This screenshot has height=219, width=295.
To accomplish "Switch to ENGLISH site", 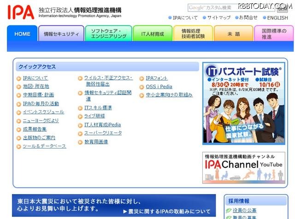I will pos(277,18).
